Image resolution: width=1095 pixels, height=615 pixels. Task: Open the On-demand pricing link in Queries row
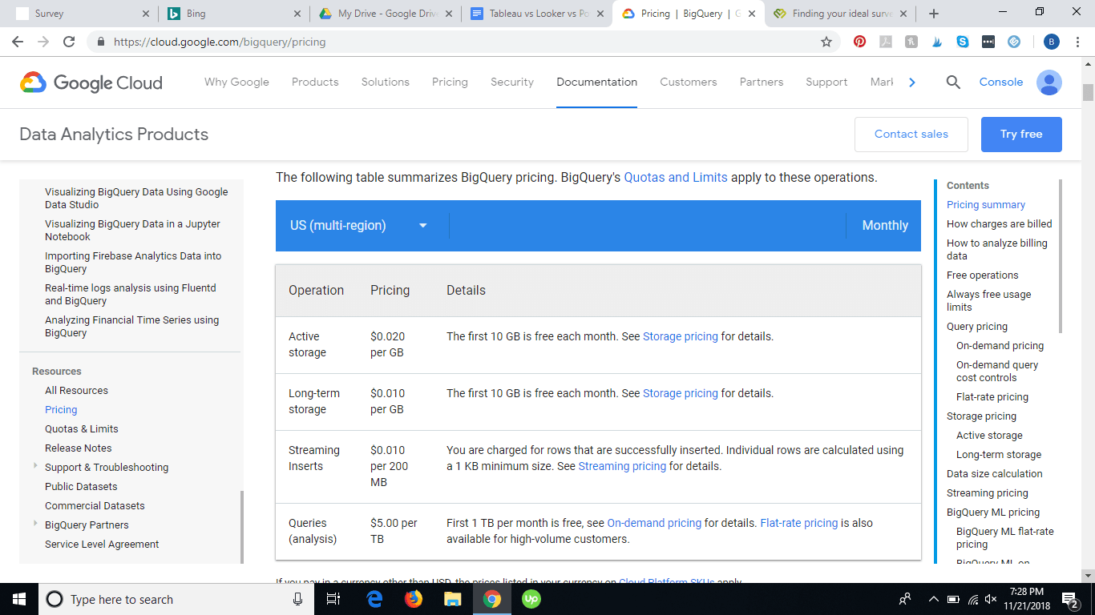pos(654,523)
